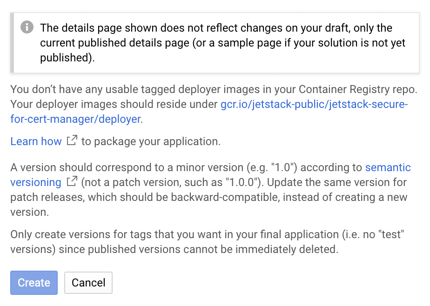430x306 pixels.
Task: Click the Cancel button
Action: pyautogui.click(x=88, y=282)
